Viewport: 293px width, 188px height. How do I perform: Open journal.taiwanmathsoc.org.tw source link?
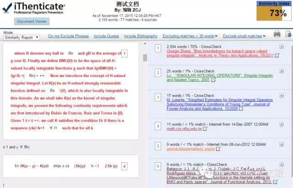(x=191, y=149)
